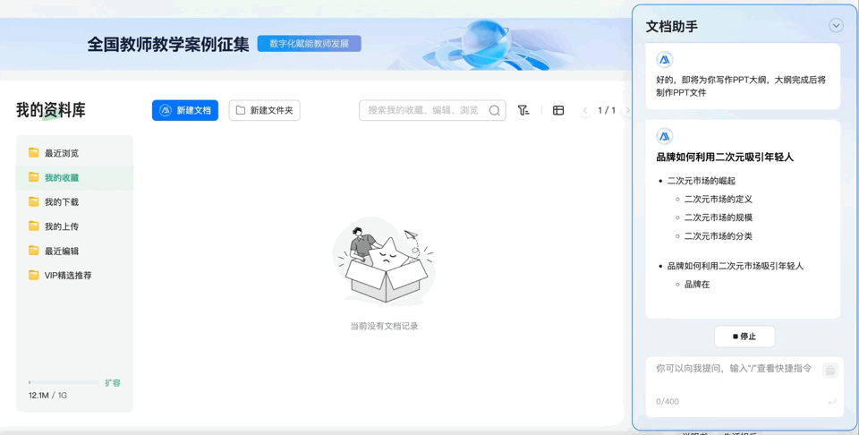Click the 12.1M / 1G storage text
Image resolution: width=859 pixels, height=435 pixels.
[47, 395]
